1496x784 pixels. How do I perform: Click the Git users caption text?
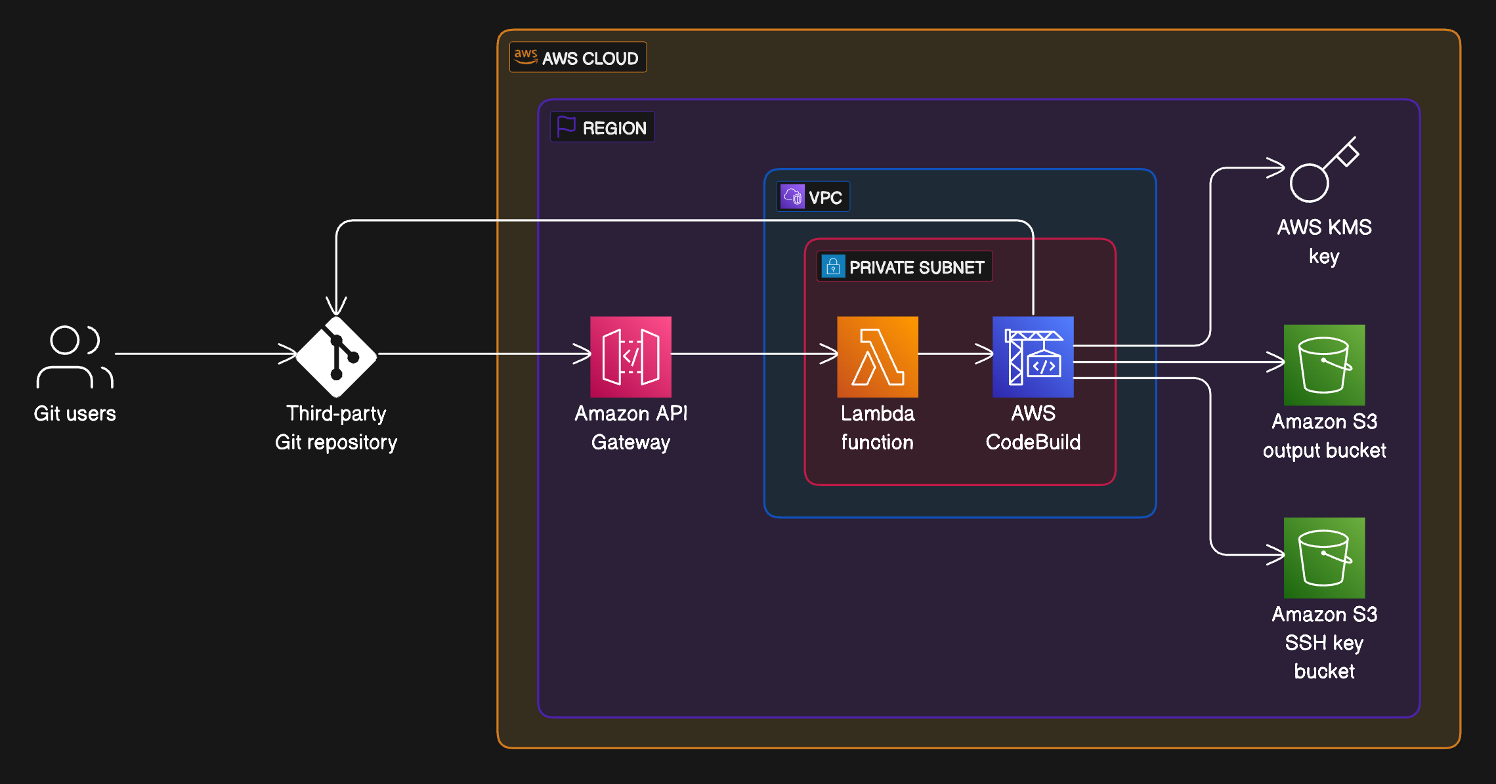(x=74, y=413)
